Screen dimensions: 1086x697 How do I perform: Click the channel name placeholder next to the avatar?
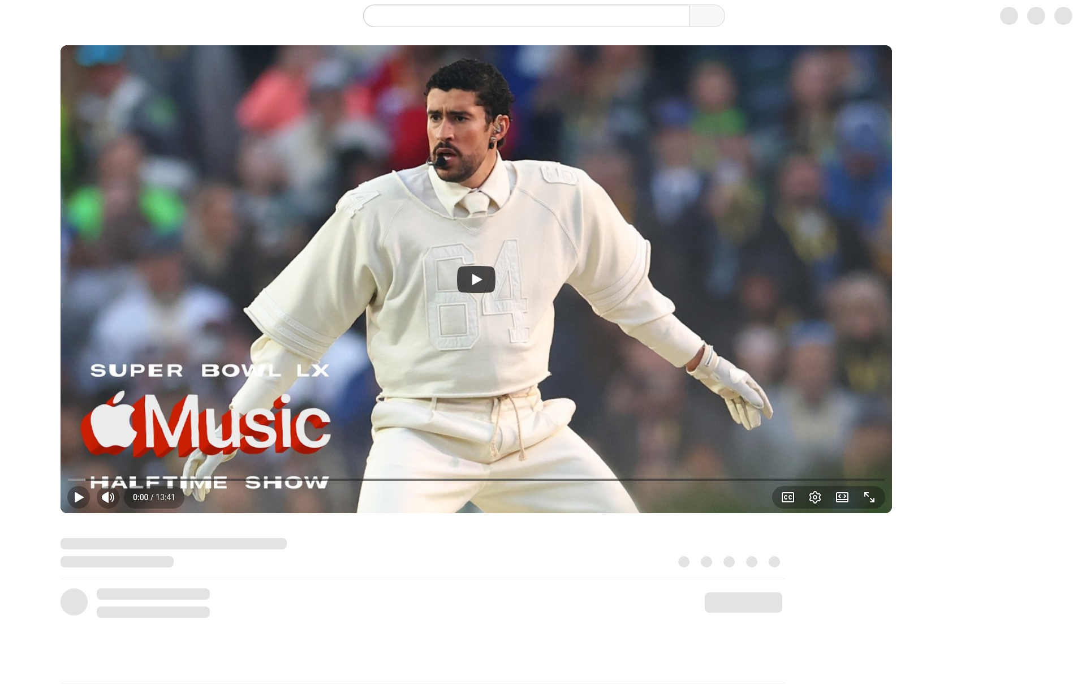153,594
